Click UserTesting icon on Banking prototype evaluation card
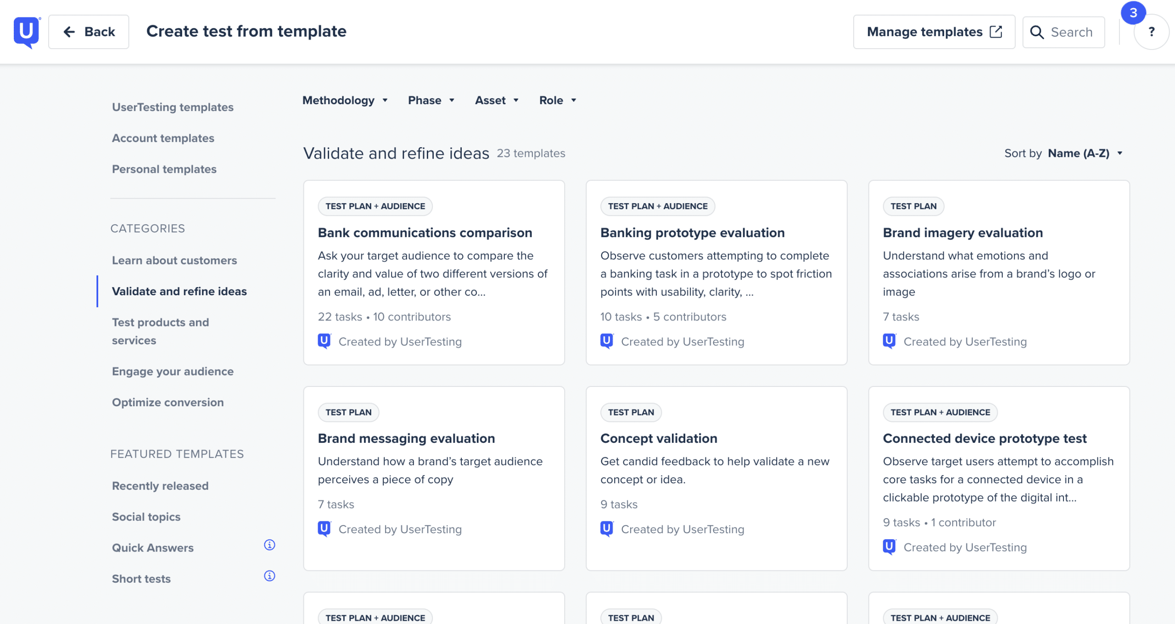This screenshot has width=1175, height=624. pos(607,341)
